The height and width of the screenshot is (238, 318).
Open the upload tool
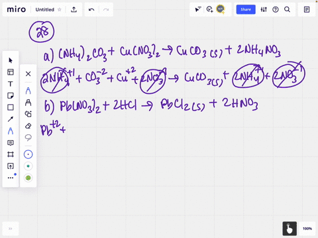point(11,166)
